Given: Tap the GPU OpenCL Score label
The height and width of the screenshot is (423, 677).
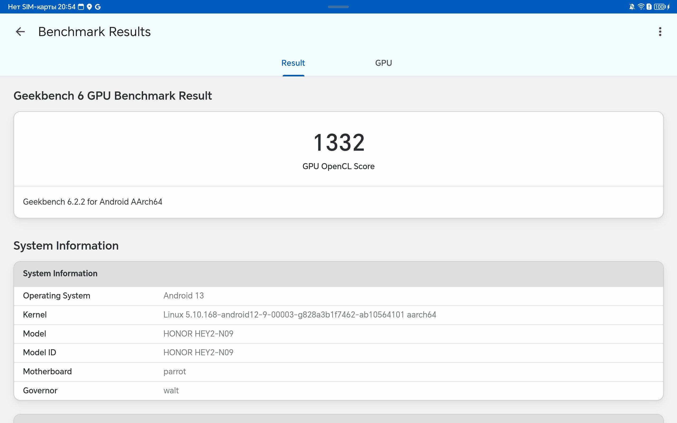Looking at the screenshot, I should (338, 166).
